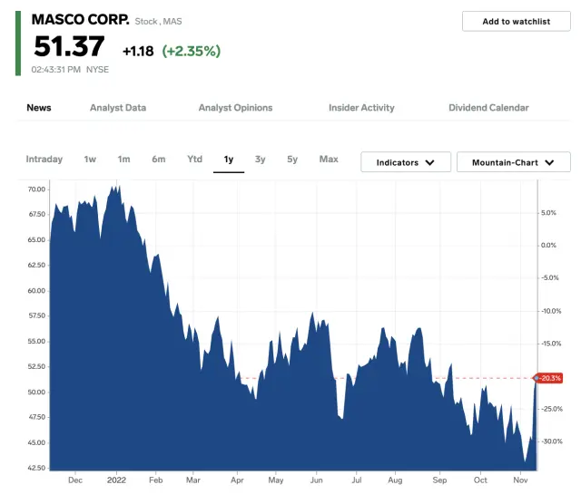Open the Mountain-Chart type dropdown

513,162
